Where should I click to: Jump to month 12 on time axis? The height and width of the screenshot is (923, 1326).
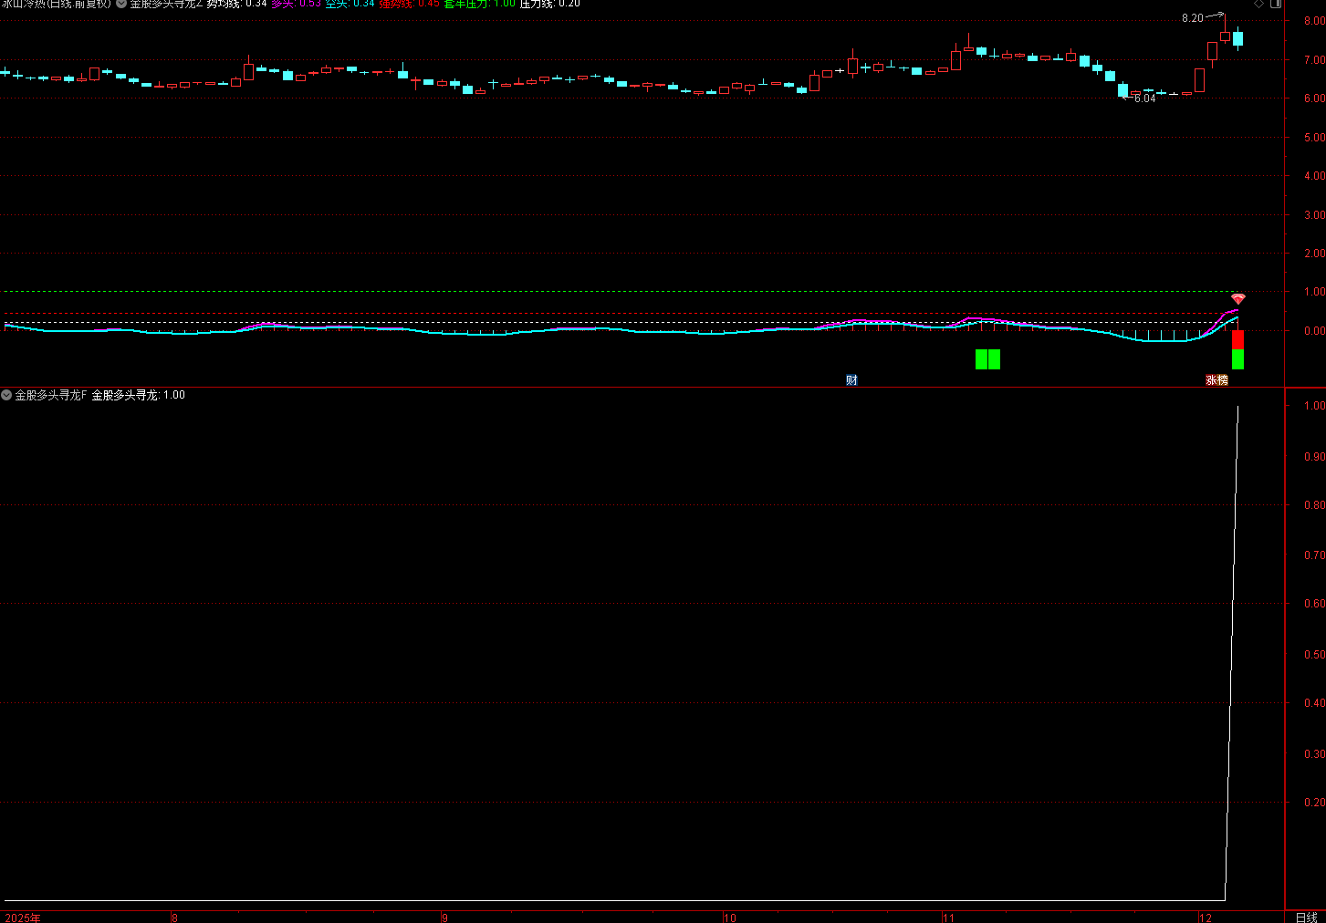[x=1206, y=918]
